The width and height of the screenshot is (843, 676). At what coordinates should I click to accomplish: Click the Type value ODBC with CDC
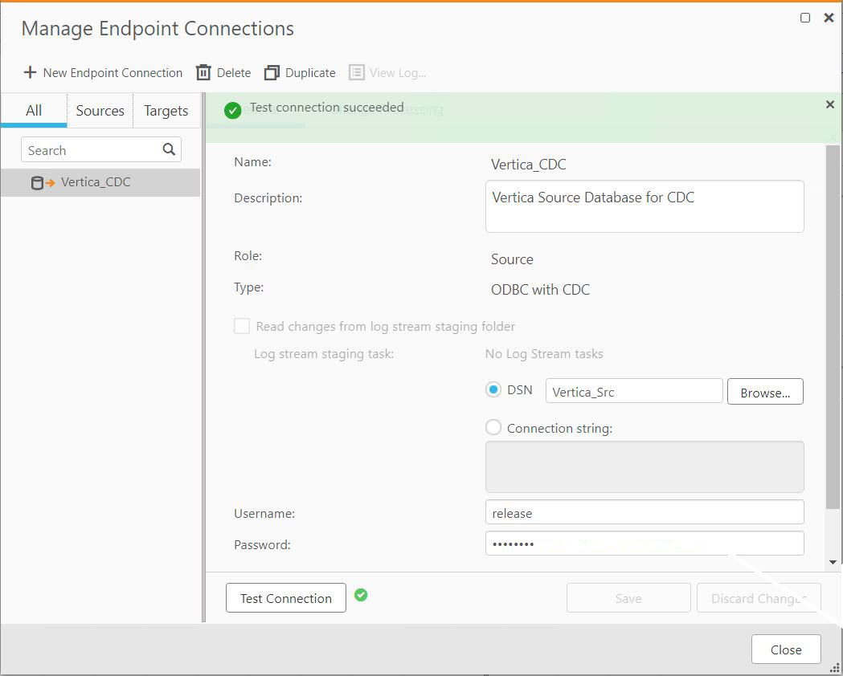pyautogui.click(x=540, y=290)
